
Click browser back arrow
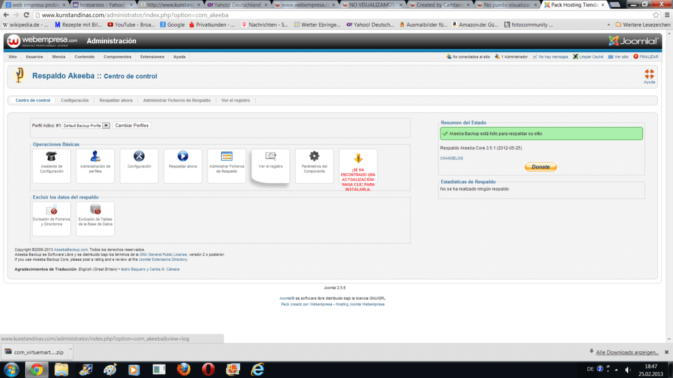(6, 15)
